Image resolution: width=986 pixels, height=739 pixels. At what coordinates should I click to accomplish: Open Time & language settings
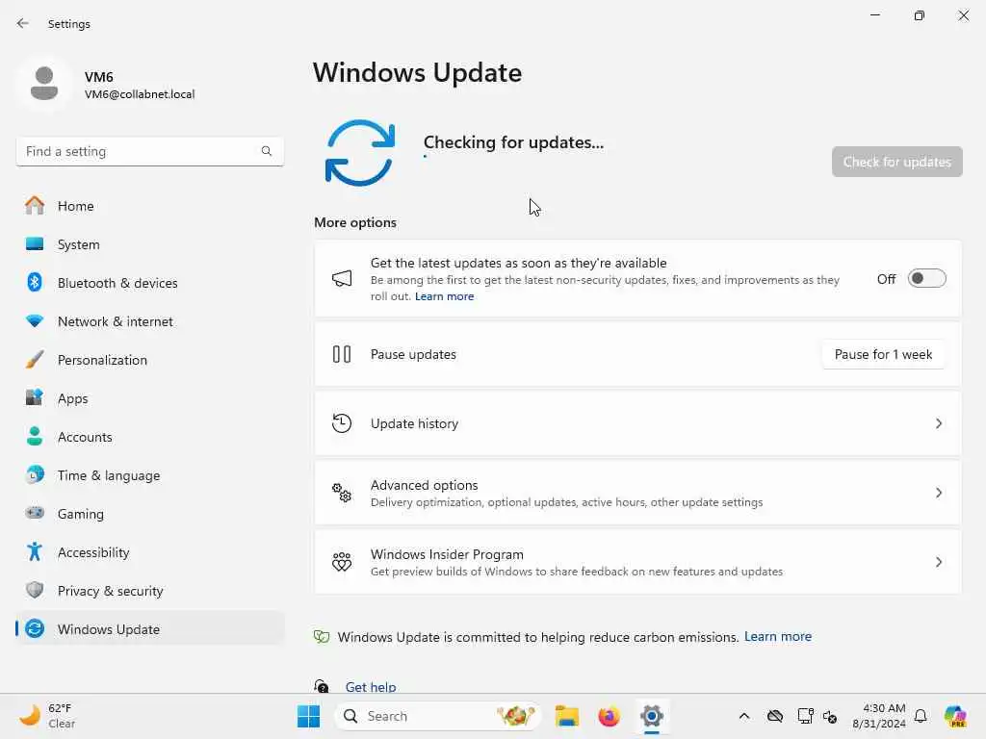149,475
